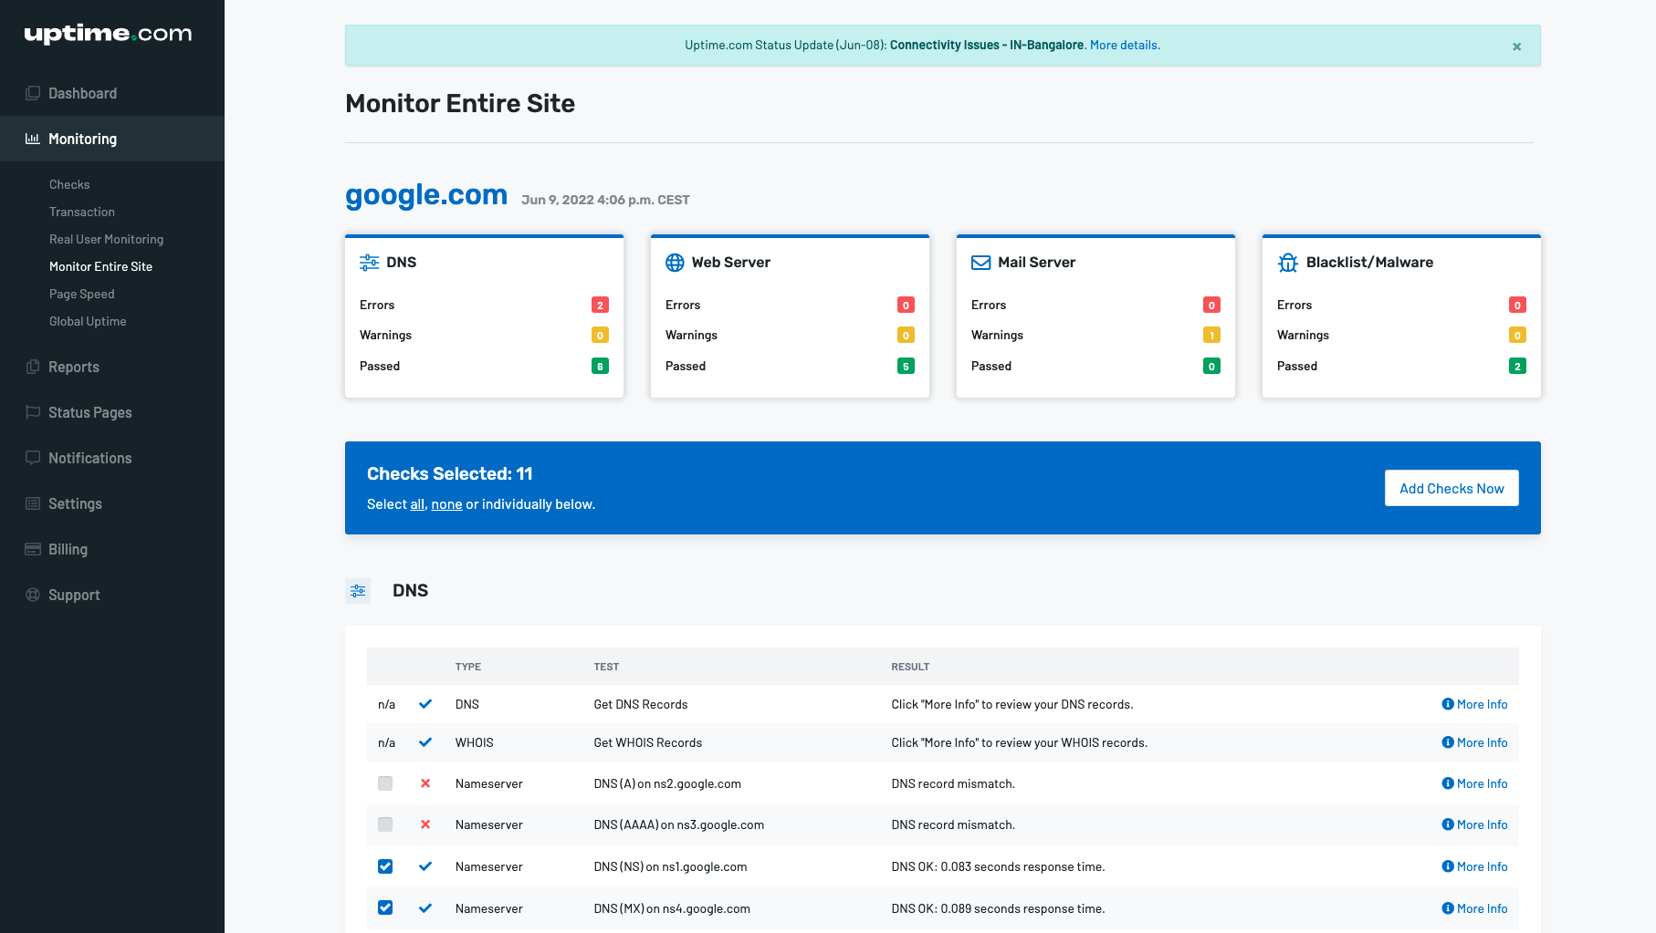
Task: Click the DNS sliders icon in summary card
Action: (x=369, y=263)
